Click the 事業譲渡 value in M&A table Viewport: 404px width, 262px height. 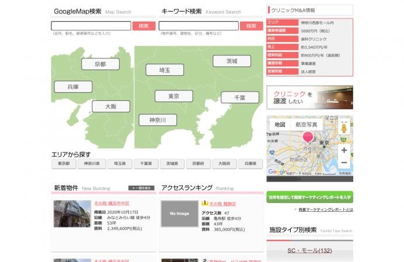tap(308, 64)
